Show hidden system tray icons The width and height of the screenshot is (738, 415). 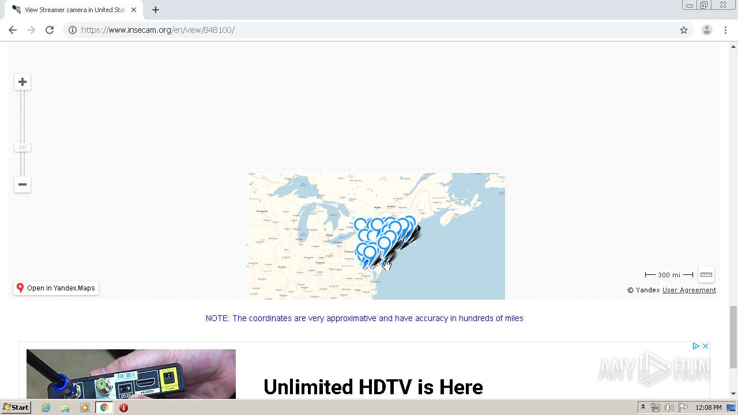tap(643, 408)
